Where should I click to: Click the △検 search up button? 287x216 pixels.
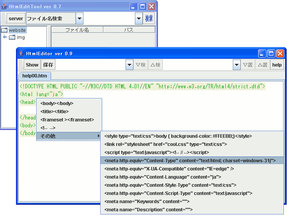click(155, 65)
